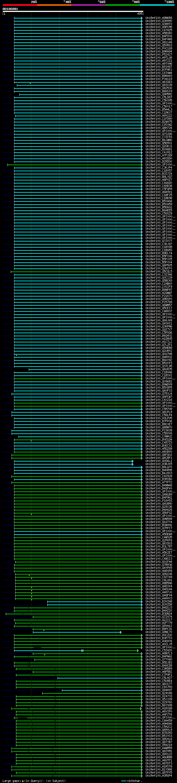Select the last hit UniRef100_A3MUP4
The image size is (177, 783).
pos(159,776)
